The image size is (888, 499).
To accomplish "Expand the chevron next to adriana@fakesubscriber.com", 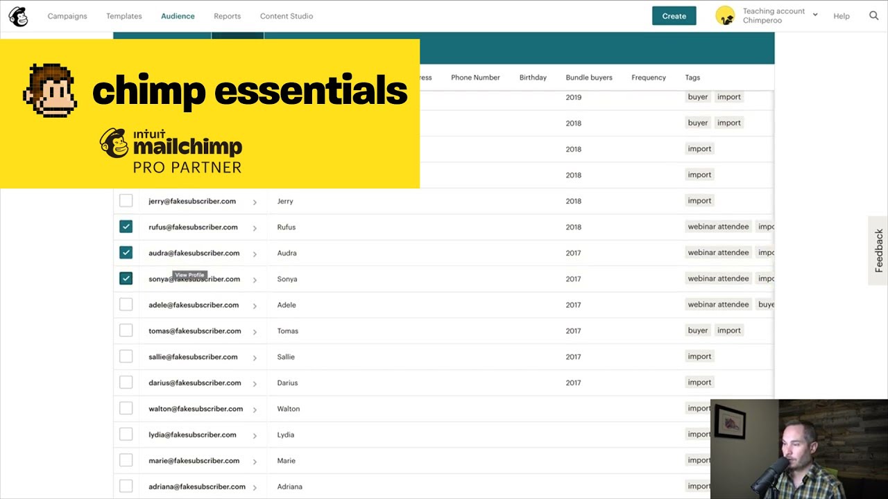I will [255, 487].
